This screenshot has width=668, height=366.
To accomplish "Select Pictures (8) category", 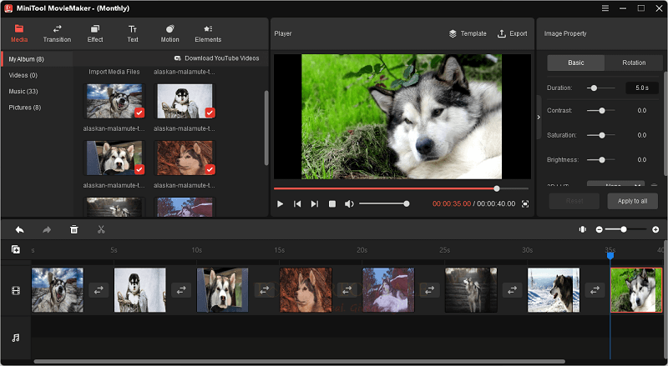I will coord(25,108).
